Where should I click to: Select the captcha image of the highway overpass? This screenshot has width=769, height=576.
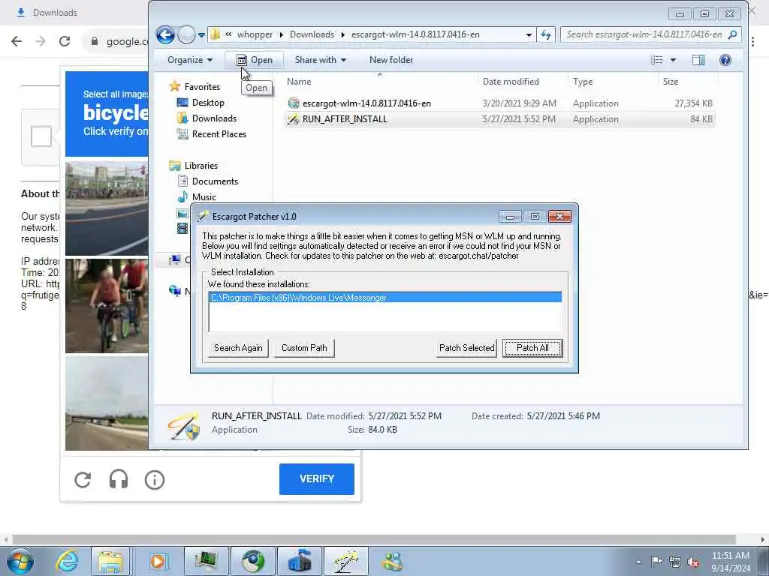[107, 403]
